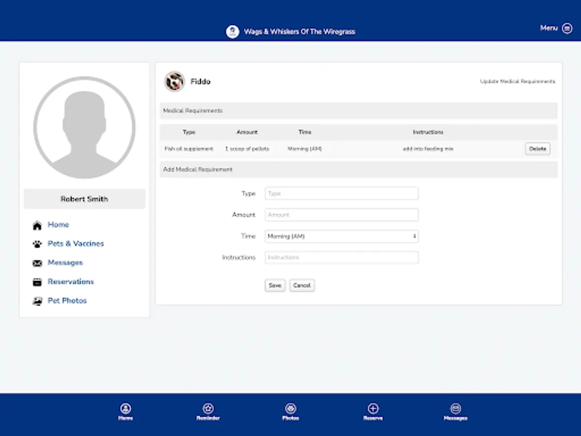Click Fiddo's profile picture

pyautogui.click(x=173, y=81)
